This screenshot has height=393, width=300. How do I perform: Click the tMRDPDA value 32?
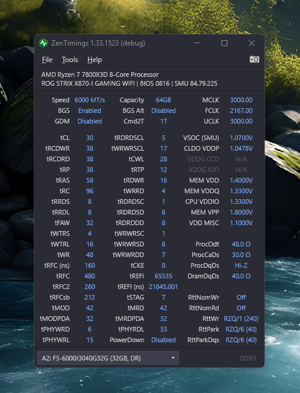click(x=164, y=319)
